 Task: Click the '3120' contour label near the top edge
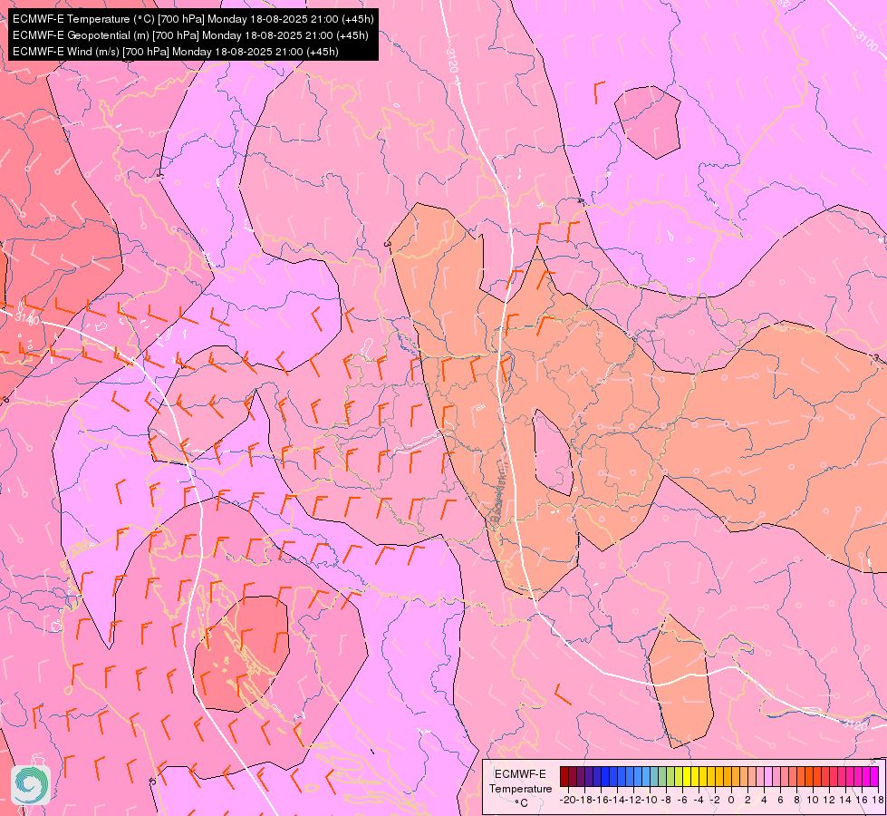(x=452, y=61)
